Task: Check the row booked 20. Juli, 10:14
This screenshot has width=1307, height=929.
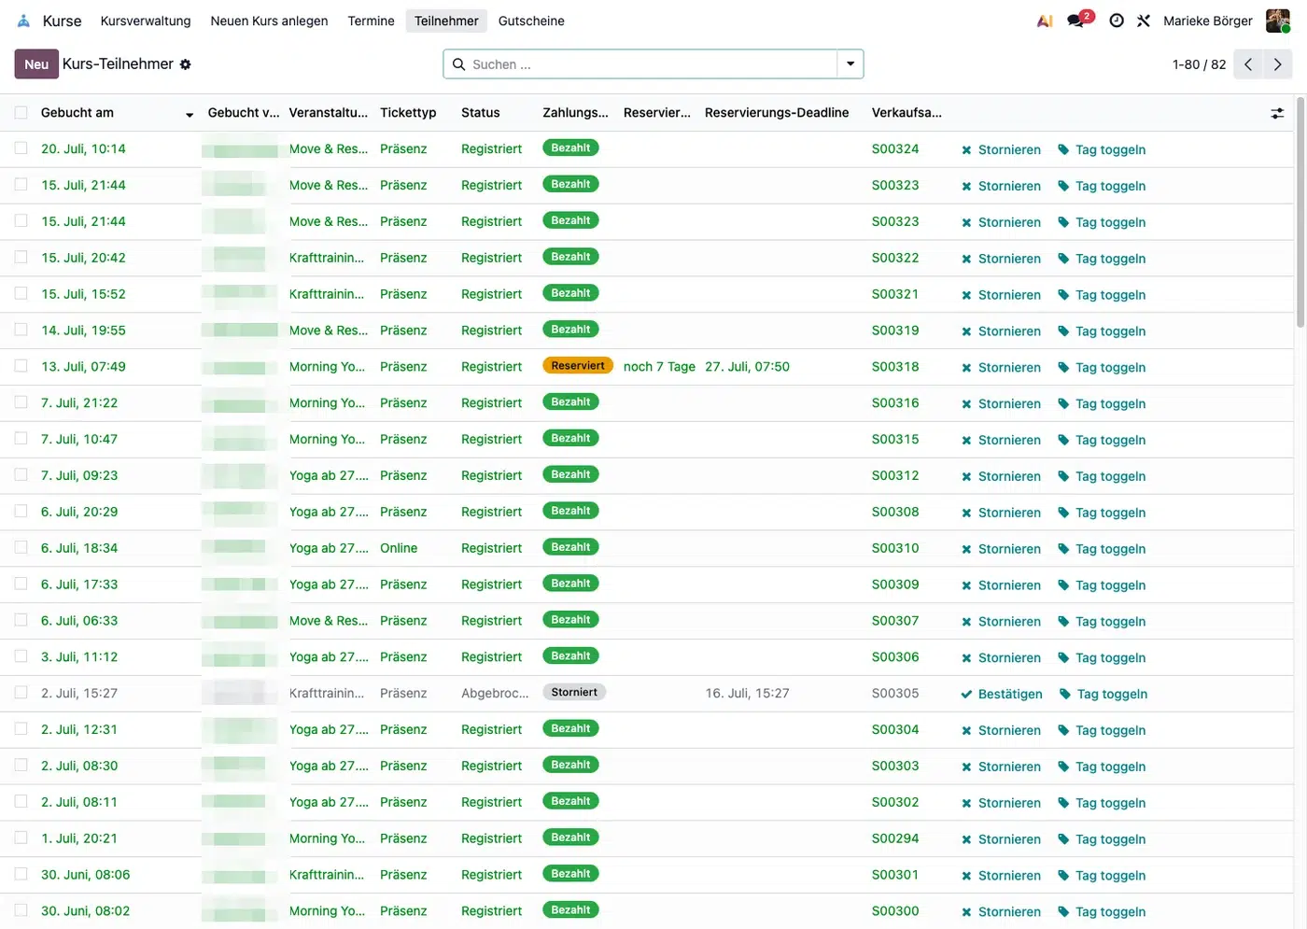Action: coord(21,148)
